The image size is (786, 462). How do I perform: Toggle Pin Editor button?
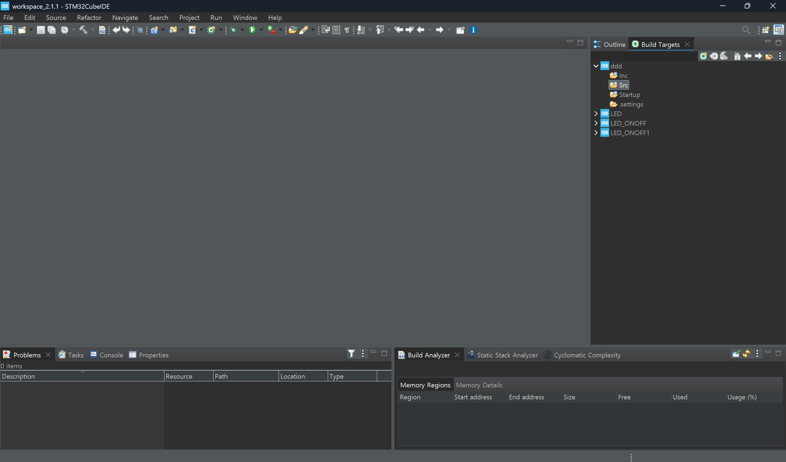coord(460,30)
